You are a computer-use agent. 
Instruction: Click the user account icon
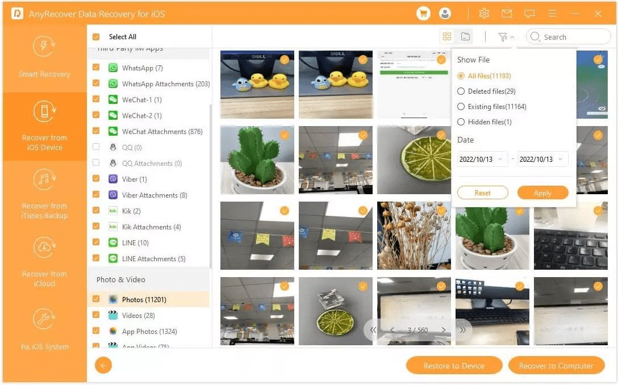click(x=445, y=14)
